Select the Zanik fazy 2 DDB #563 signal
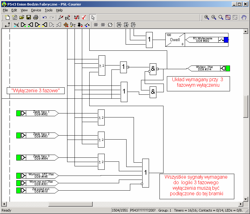 tap(38, 135)
